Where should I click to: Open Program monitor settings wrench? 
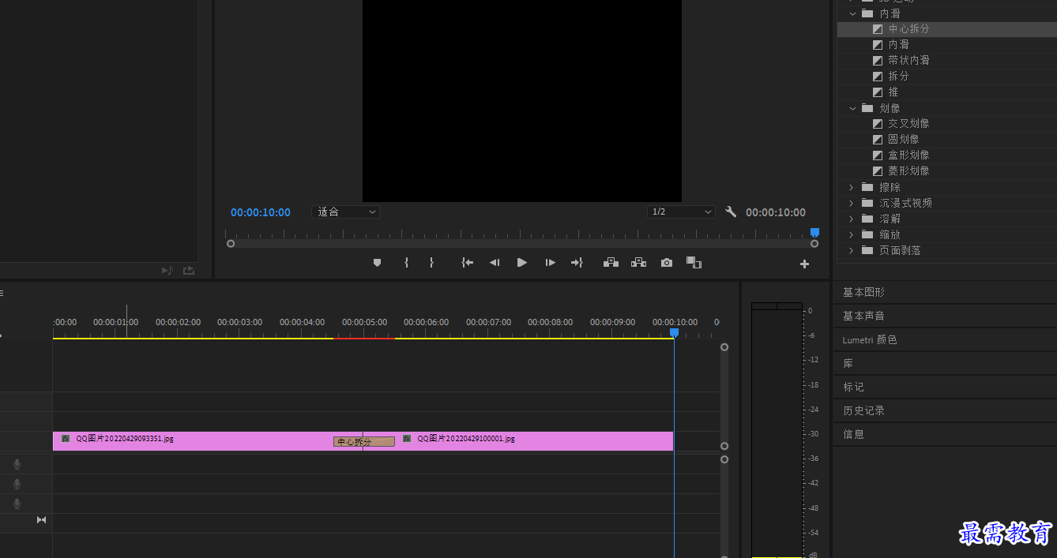coord(731,212)
